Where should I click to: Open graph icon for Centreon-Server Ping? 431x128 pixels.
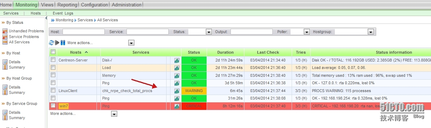177,83
